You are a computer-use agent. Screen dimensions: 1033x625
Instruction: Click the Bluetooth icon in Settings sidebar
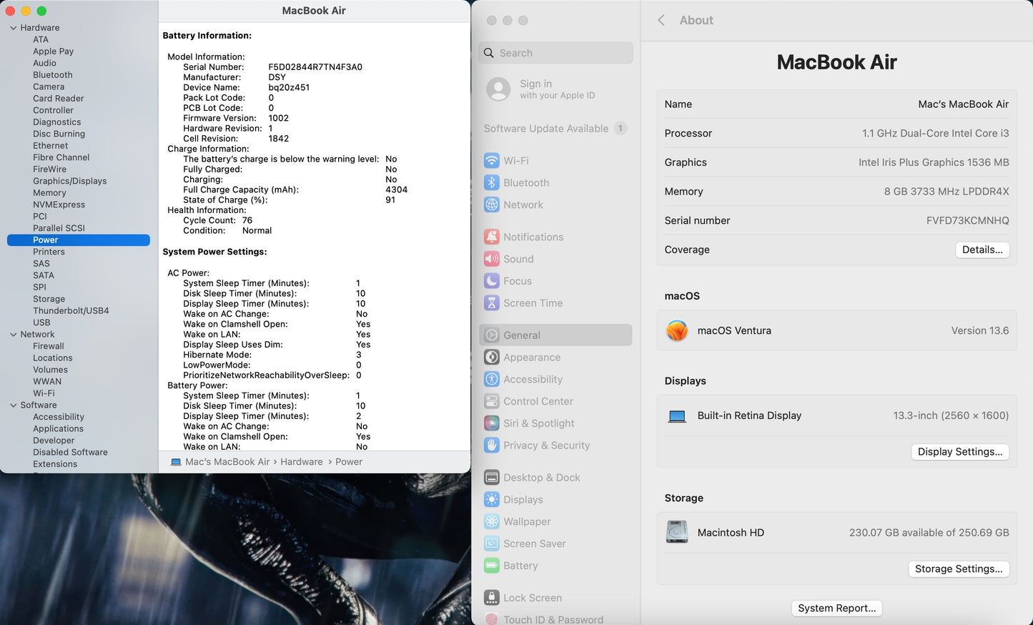point(492,183)
